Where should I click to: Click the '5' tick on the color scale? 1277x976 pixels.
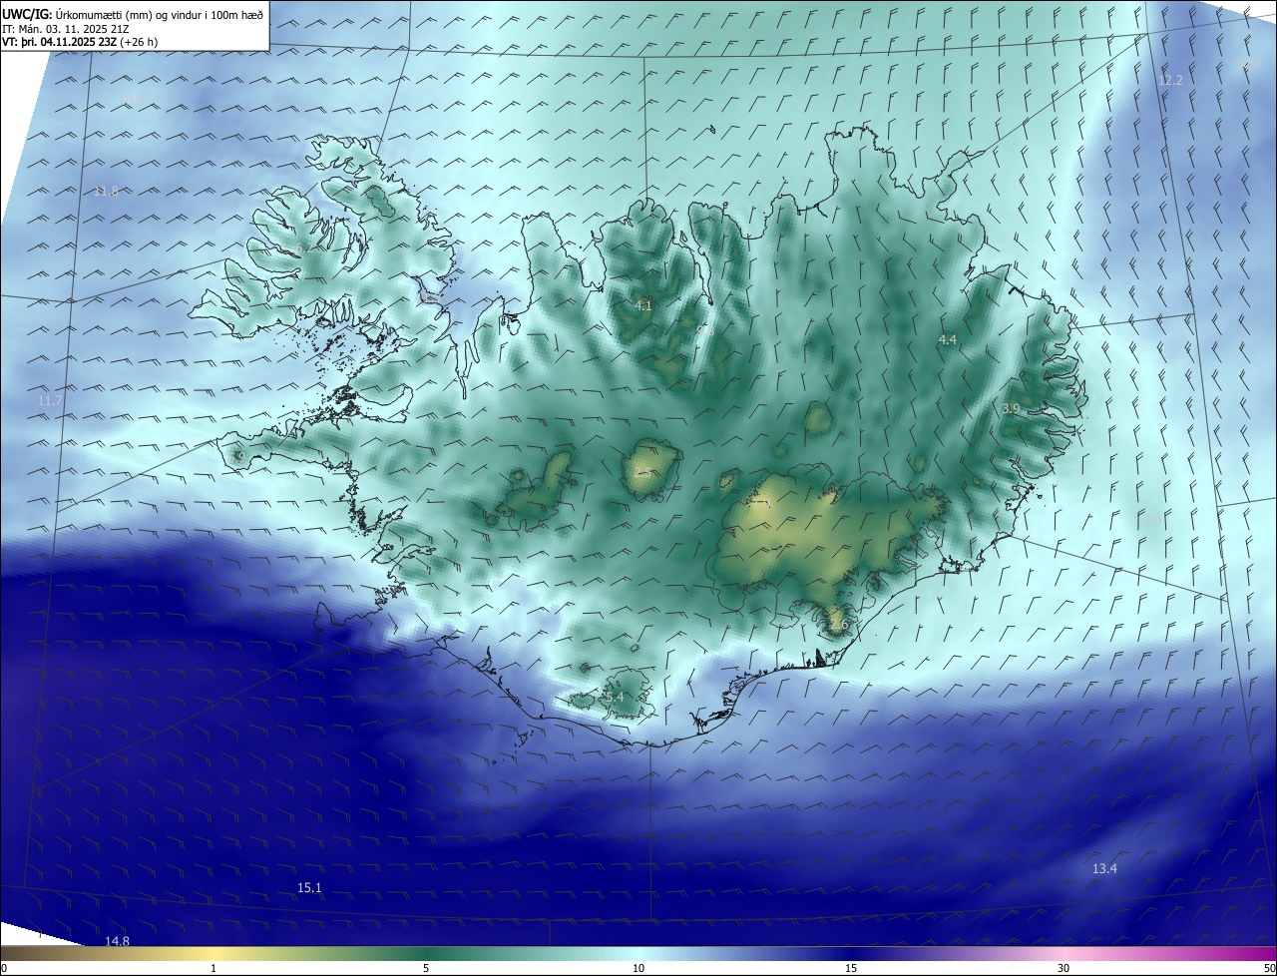tap(426, 968)
